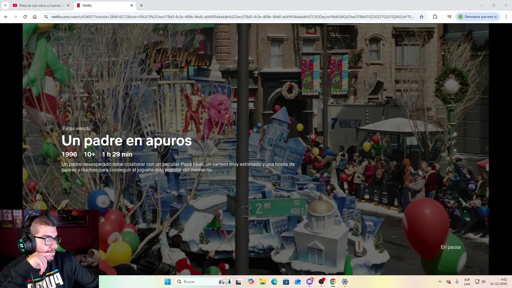Go to the browser home page
This screenshot has height=288, width=512.
(35, 17)
